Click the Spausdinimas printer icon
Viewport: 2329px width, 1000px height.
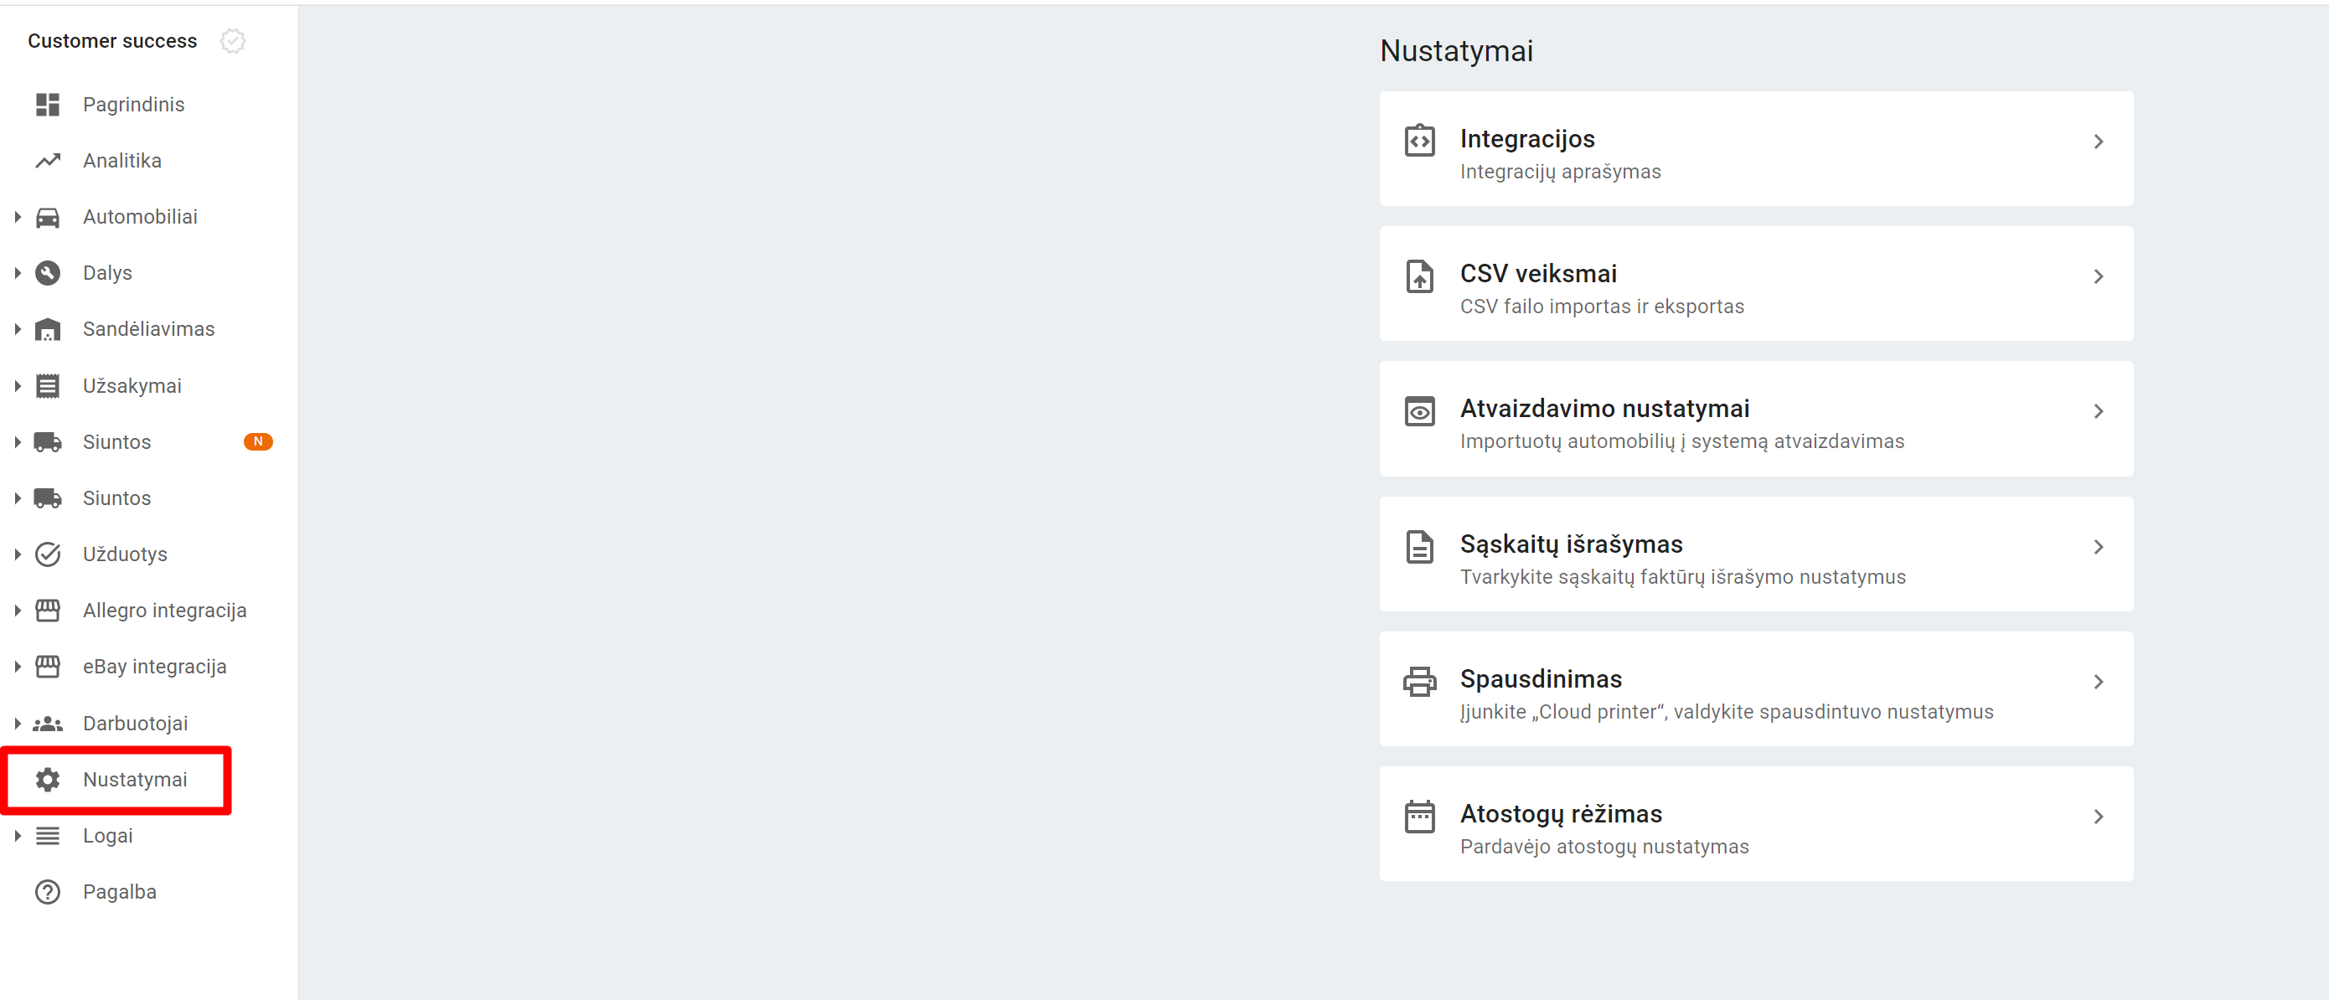1419,682
